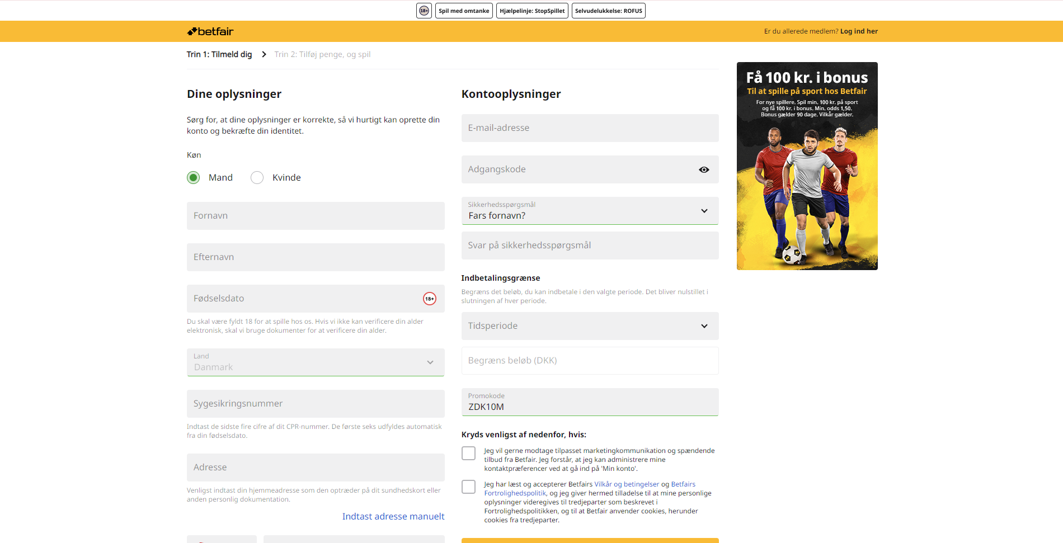
Task: Open Trin 2: Tilføj penge, og spil step
Action: [322, 54]
